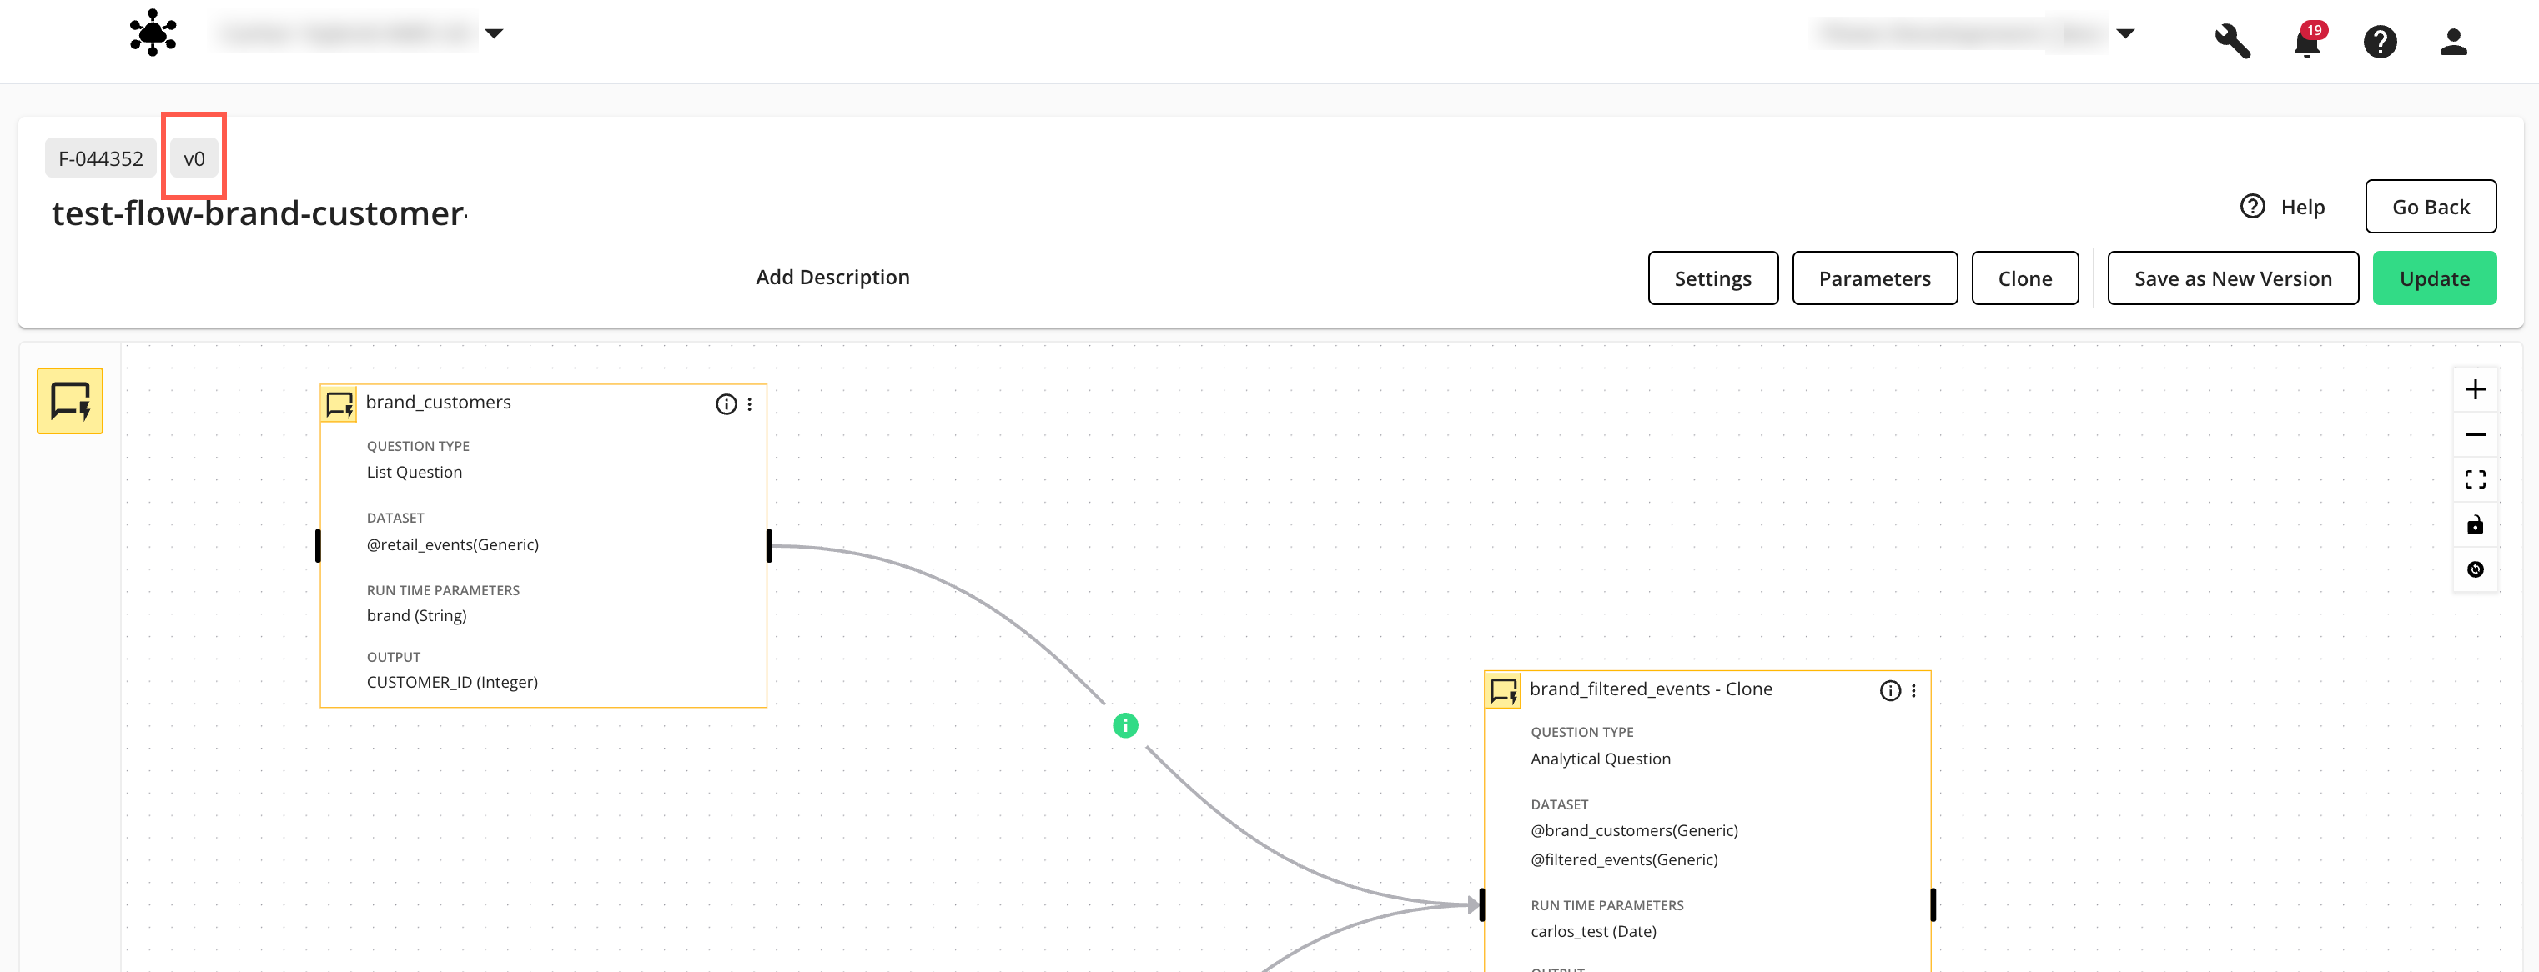Select the question node tool in sidebar

pyautogui.click(x=70, y=401)
